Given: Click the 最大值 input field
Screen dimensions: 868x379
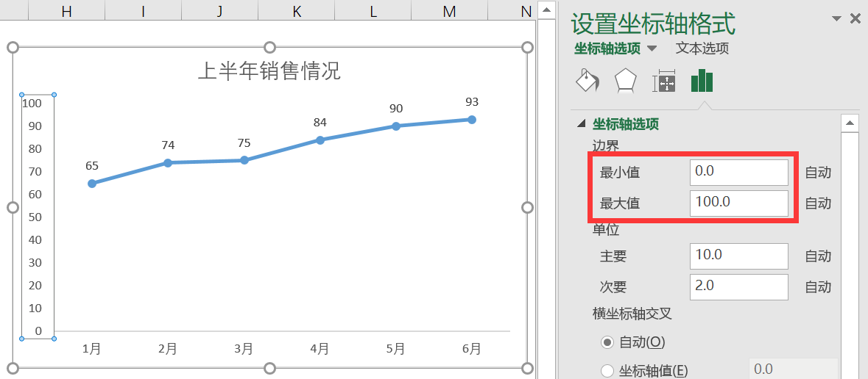Looking at the screenshot, I should pos(739,203).
